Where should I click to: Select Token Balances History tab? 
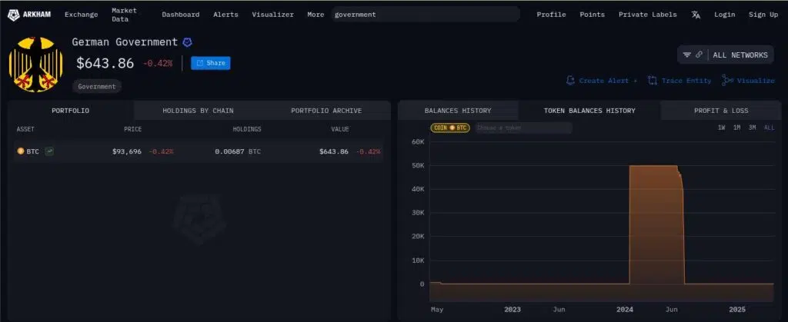point(589,111)
